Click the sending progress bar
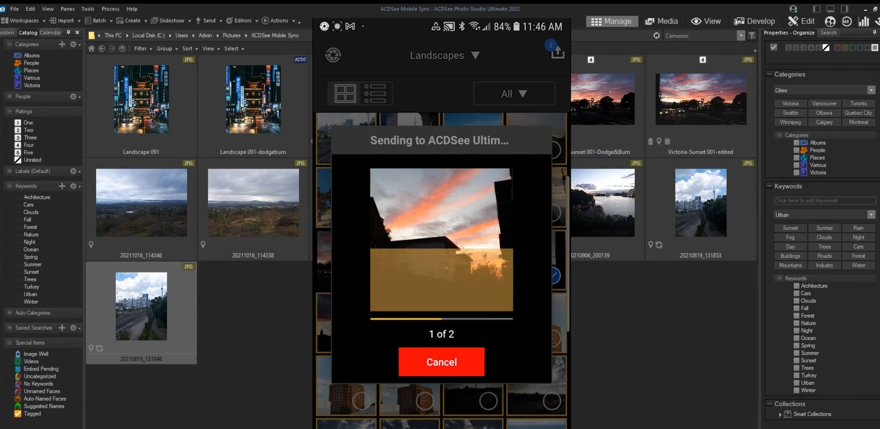880x429 pixels. pos(441,319)
